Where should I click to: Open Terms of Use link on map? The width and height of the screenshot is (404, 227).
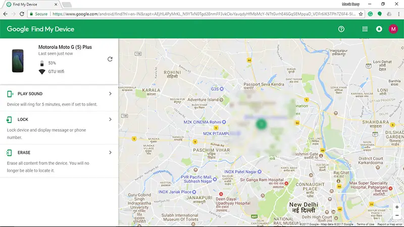pos(365,224)
